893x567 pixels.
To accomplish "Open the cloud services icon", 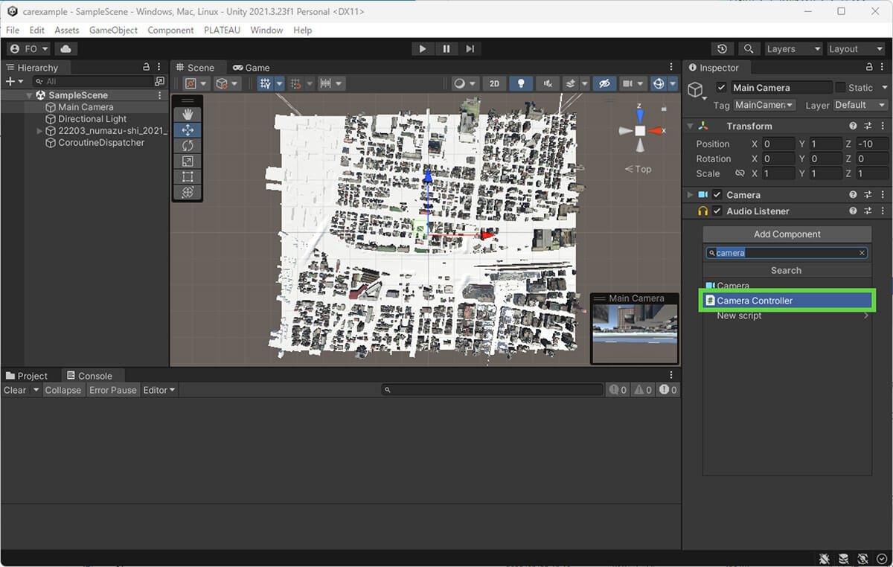I will 65,49.
